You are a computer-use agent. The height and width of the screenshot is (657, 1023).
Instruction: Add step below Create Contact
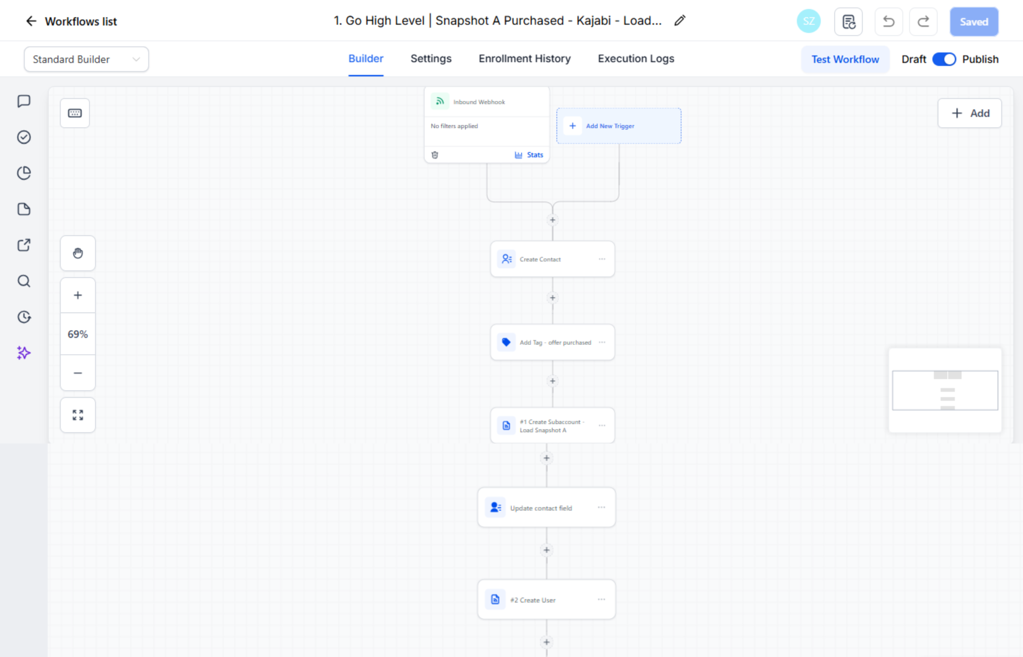552,298
